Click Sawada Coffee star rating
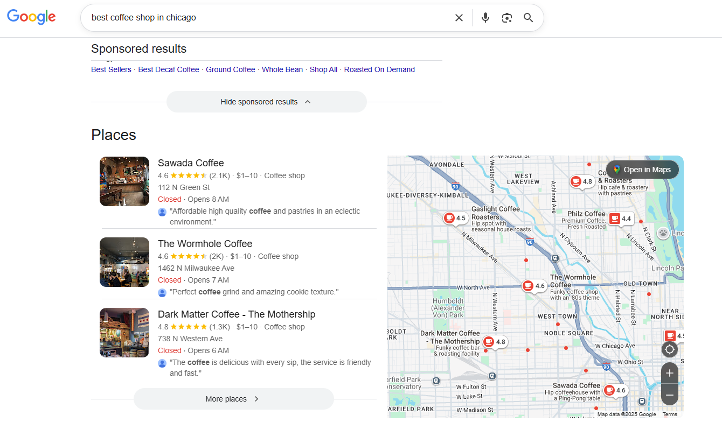722x422 pixels. [189, 175]
